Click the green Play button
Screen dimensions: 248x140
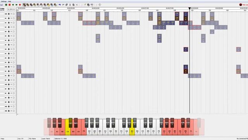6,5
